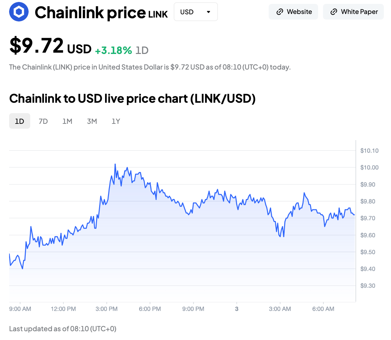Show the 3M price chart range

pyautogui.click(x=92, y=121)
